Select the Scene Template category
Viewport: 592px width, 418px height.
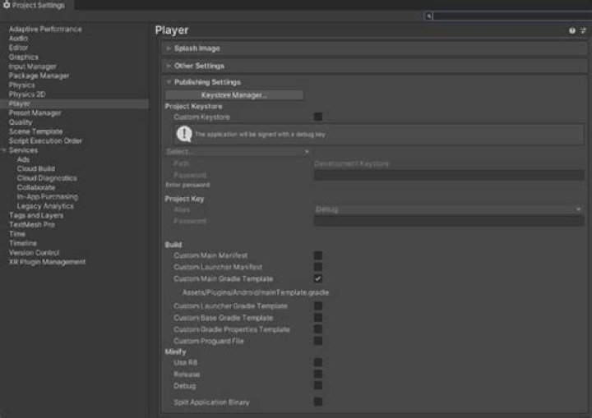pos(36,131)
